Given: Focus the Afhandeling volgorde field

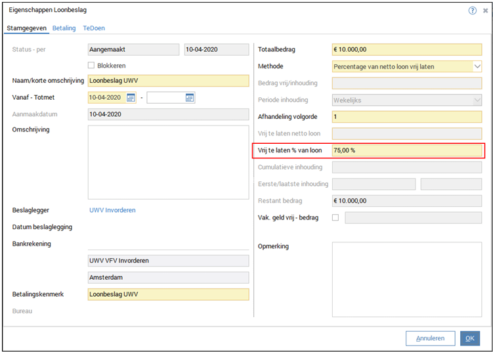Looking at the screenshot, I should pyautogui.click(x=407, y=117).
